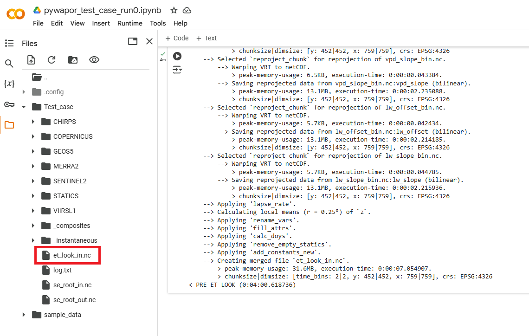Screen dimensions: 529x336
Task: Run the cell with play button
Action: 177,56
